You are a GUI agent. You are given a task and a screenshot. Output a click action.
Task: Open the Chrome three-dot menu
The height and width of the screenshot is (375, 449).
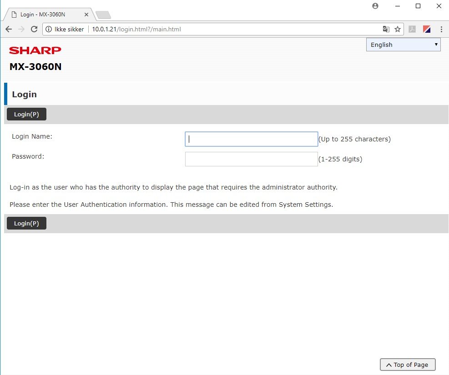pos(441,29)
